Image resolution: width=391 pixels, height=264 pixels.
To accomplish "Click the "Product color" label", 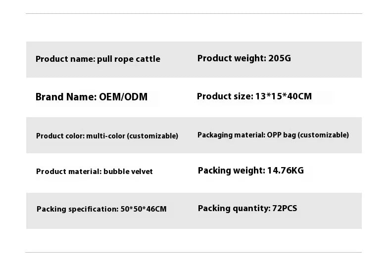I will [x=60, y=136].
